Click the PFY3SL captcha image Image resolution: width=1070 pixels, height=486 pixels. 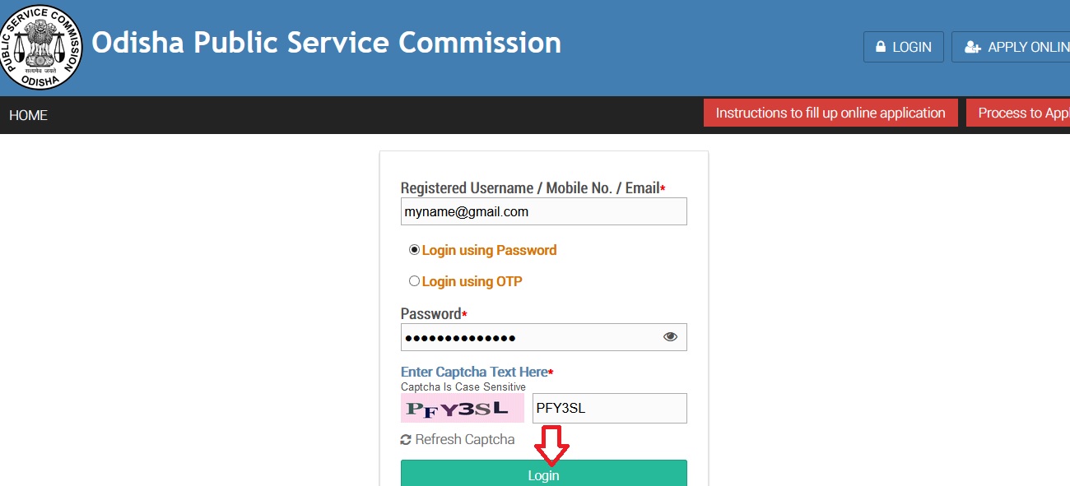coord(463,408)
